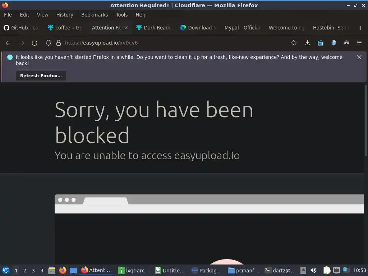Open the Firefox hamburger menu
Screen dimensions: 368x276
pos(359,43)
